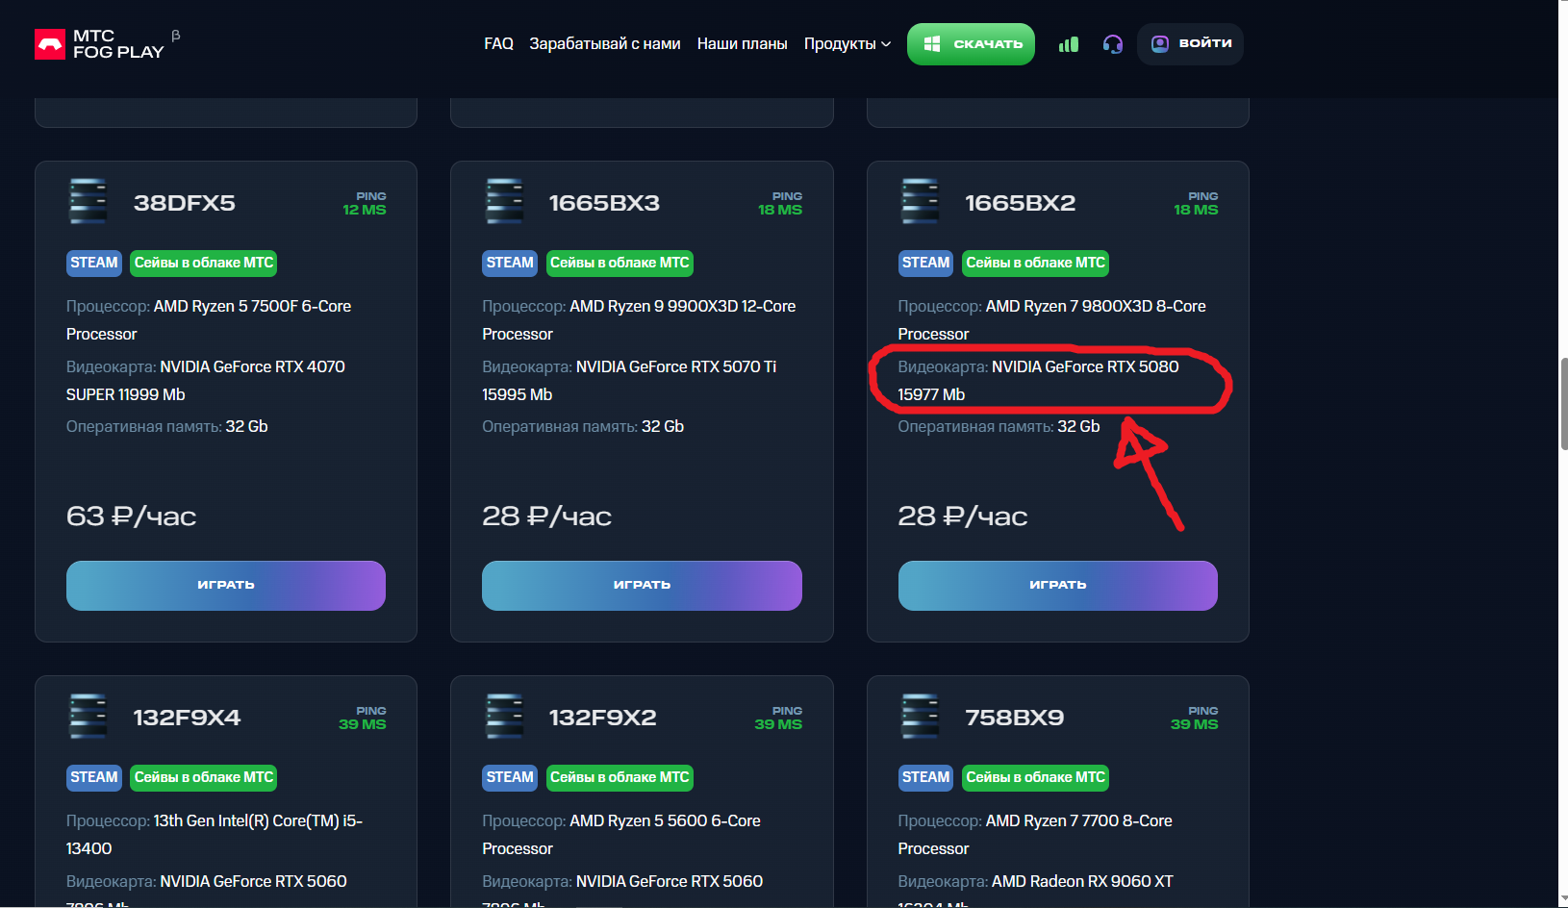Click the 132F9X4 server name
Viewport: 1568px width, 908px height.
[x=187, y=718]
